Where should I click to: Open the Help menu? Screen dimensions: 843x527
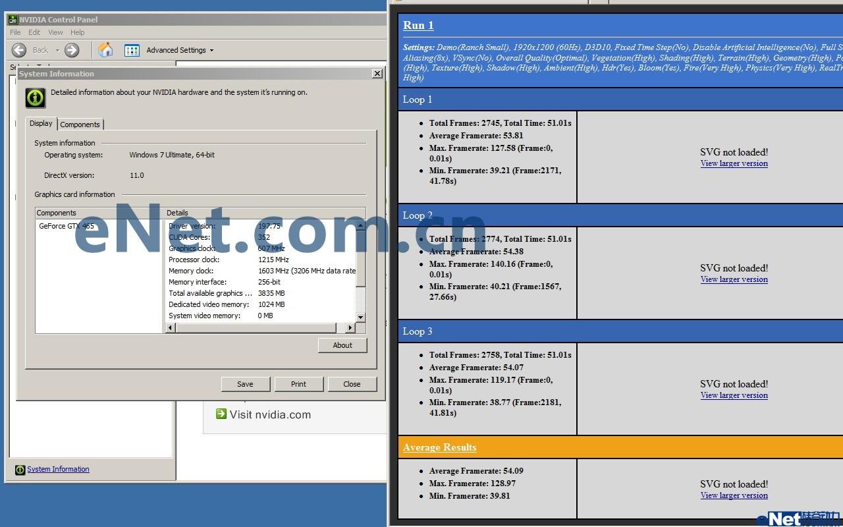(77, 32)
